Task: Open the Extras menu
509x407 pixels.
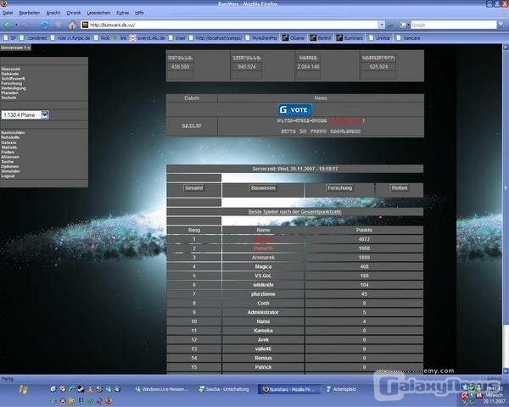Action: (x=123, y=13)
